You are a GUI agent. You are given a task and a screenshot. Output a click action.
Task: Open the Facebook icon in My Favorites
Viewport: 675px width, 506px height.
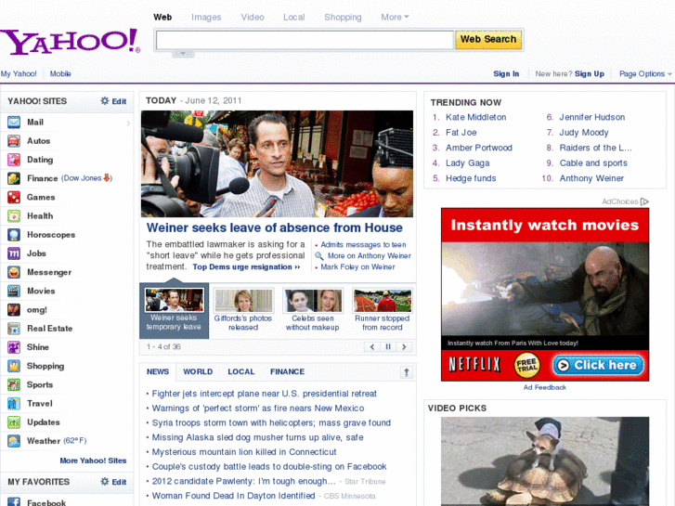14,501
